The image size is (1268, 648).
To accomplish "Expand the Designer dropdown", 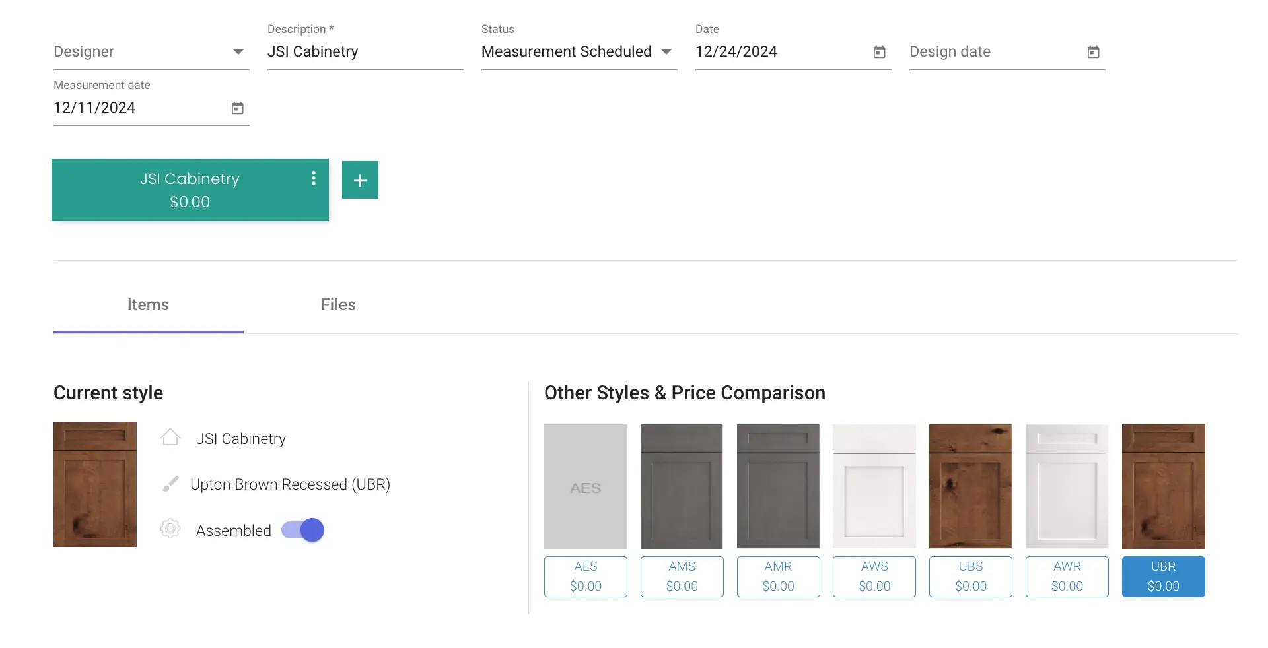I will pyautogui.click(x=151, y=51).
